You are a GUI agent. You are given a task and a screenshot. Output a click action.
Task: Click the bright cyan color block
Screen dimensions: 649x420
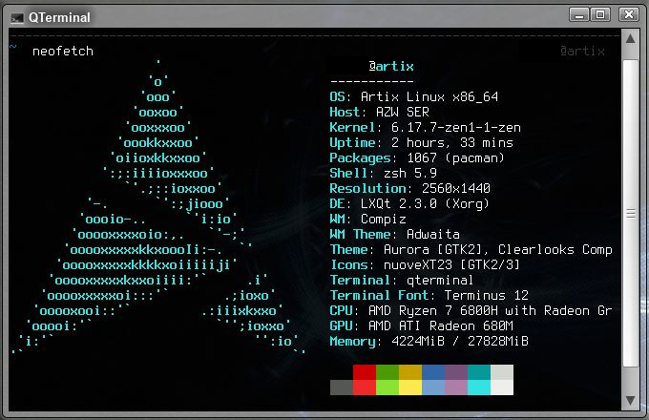tap(479, 388)
